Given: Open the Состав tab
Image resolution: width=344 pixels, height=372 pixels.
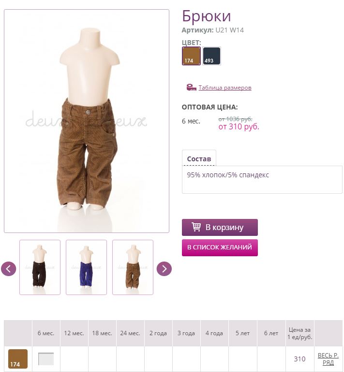Looking at the screenshot, I should 199,158.
